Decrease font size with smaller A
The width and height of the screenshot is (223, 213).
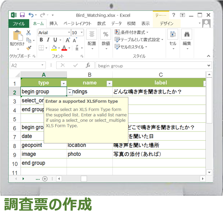pos(75,40)
